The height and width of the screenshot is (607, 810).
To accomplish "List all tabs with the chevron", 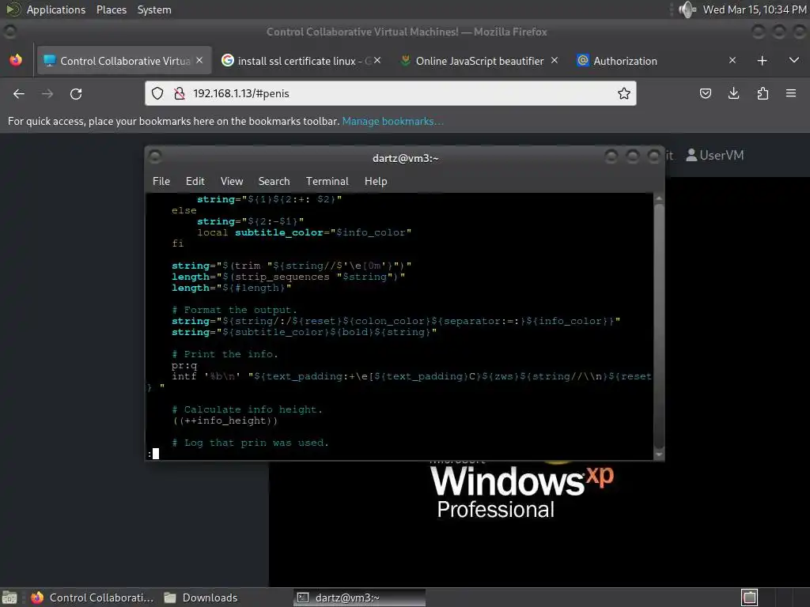I will tap(794, 60).
